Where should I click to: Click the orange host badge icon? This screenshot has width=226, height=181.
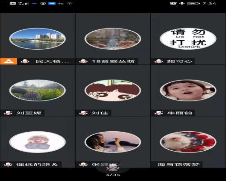coord(9,61)
